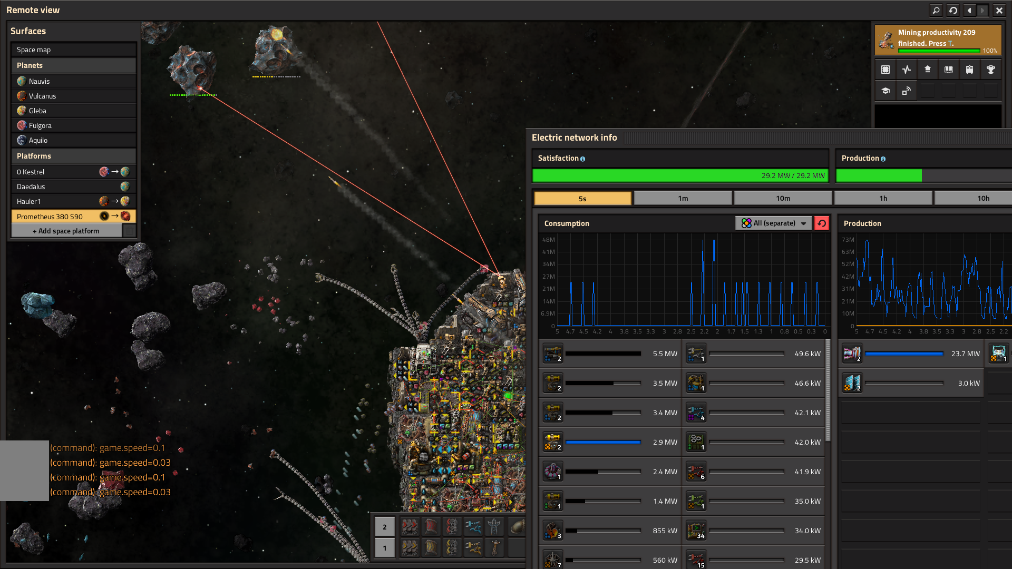The image size is (1012, 569).
Task: Open the trophy achievements button
Action: (x=991, y=70)
